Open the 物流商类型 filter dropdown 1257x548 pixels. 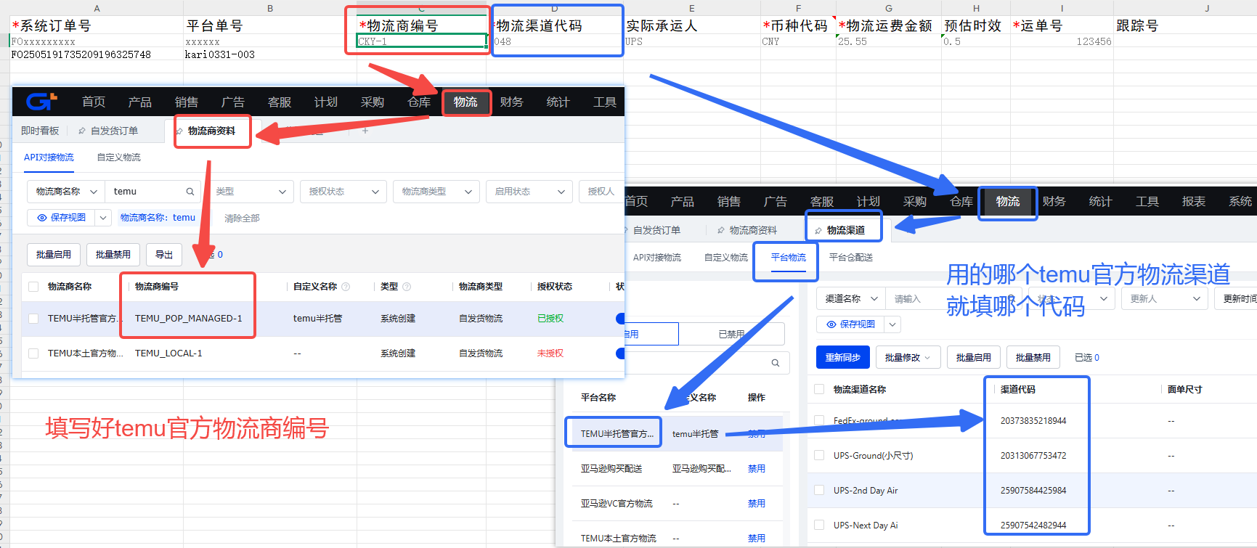[x=436, y=192]
